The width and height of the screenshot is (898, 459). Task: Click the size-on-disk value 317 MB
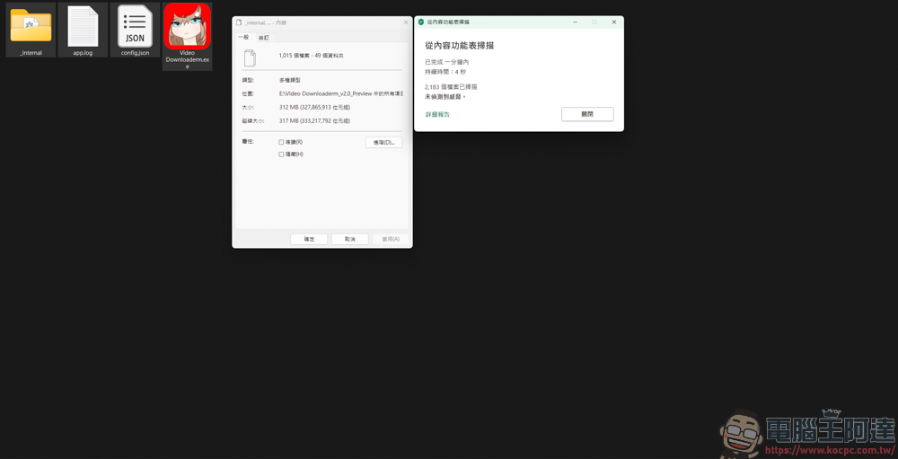click(314, 121)
